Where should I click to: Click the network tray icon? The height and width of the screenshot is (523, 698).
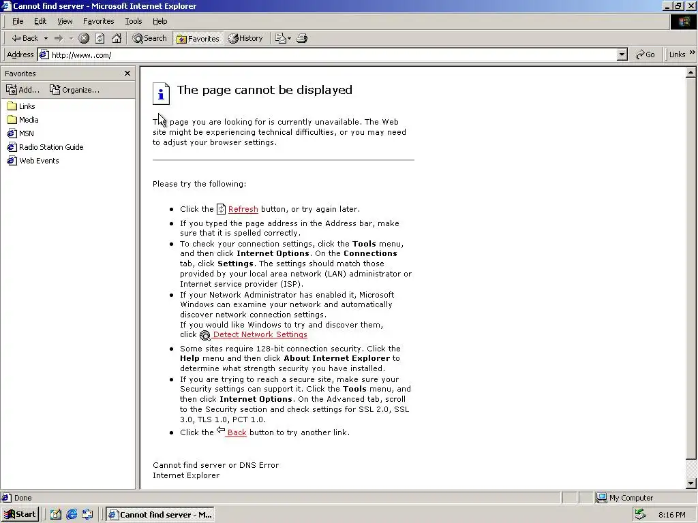(640, 515)
